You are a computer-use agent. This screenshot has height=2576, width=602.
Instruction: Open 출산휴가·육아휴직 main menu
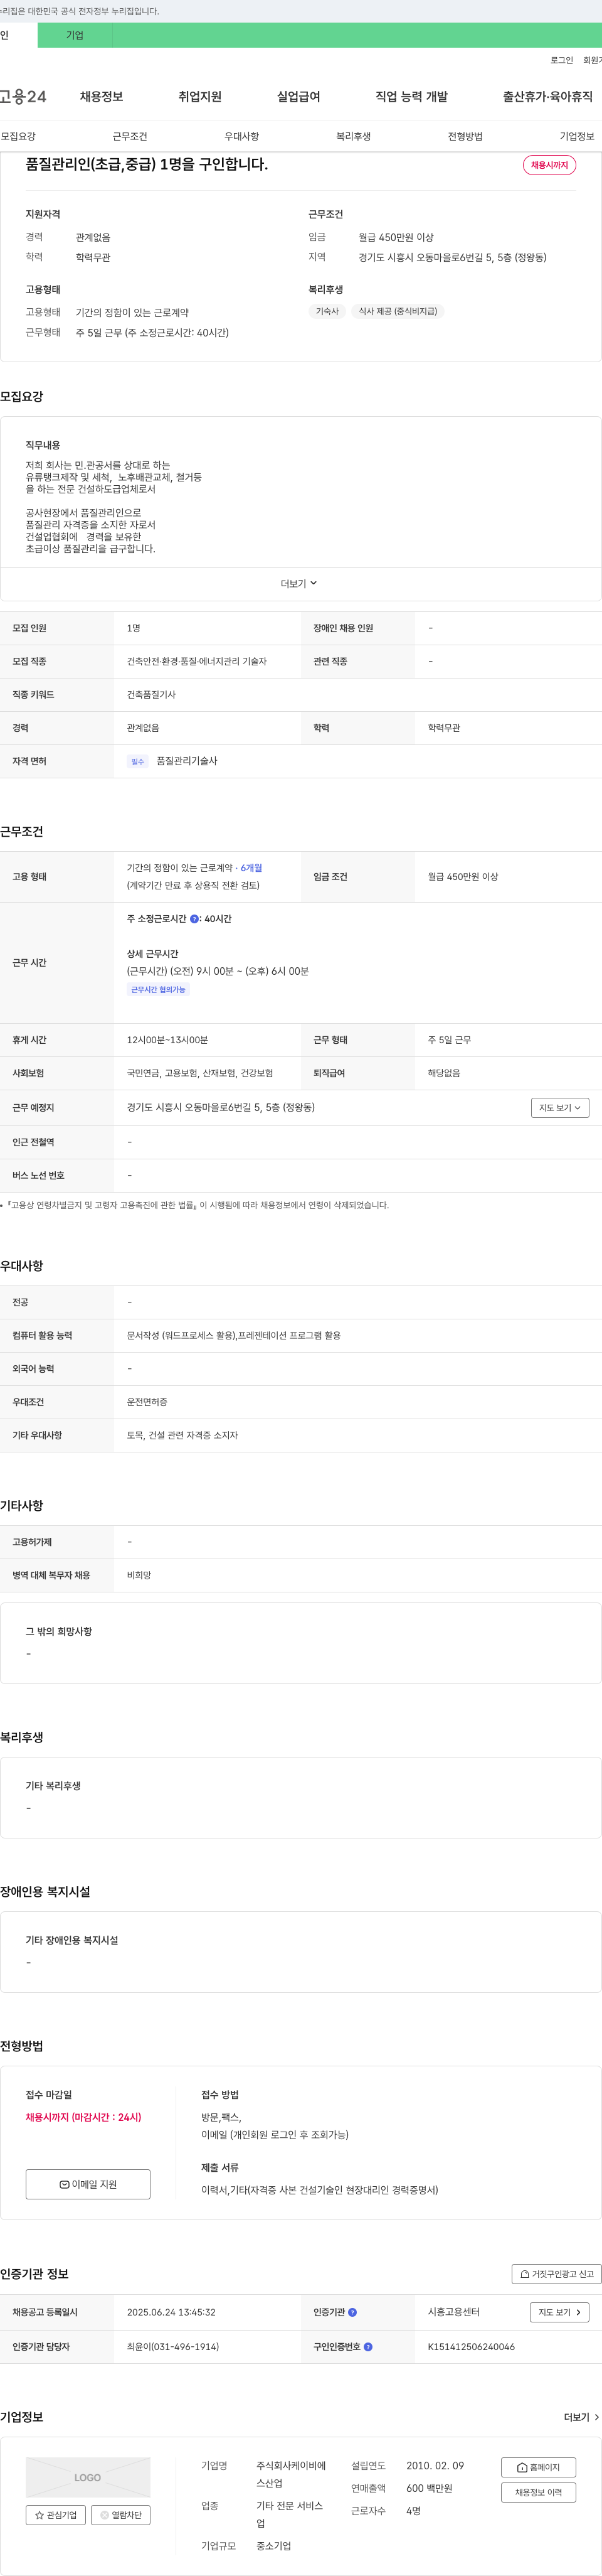[547, 97]
